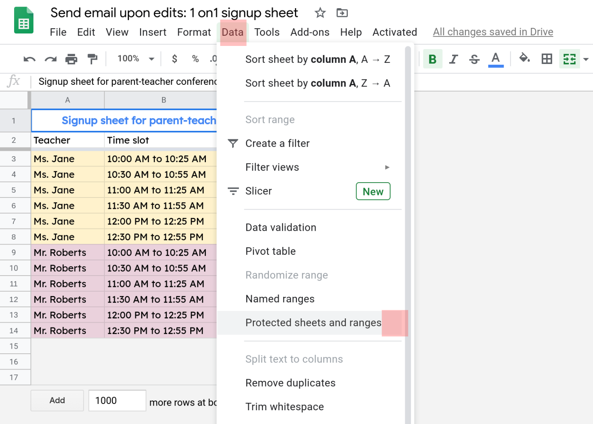Click the Time slot header cell
593x424 pixels.
161,140
